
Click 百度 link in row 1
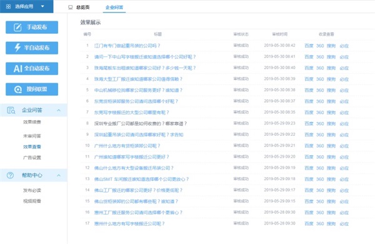coord(309,46)
